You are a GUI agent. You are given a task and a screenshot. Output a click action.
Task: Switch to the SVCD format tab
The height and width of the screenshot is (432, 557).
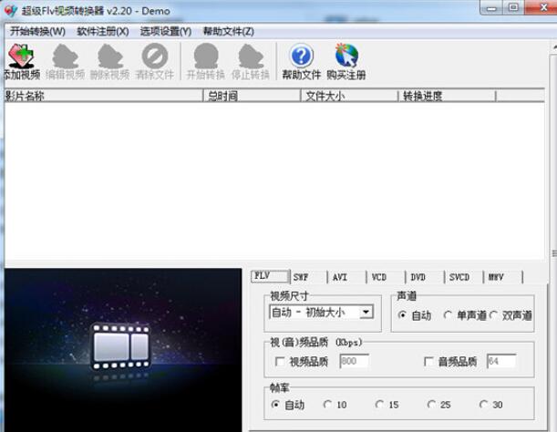click(x=459, y=277)
